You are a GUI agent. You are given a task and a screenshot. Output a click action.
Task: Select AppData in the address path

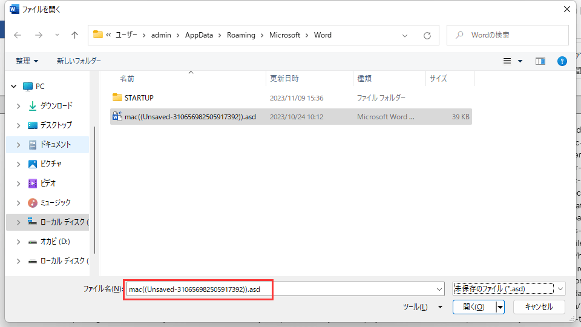(199, 35)
